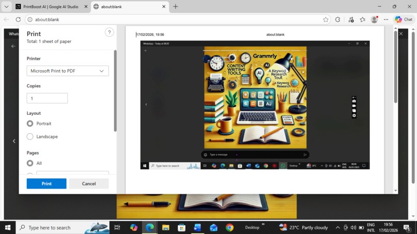Click the printed page preview image
This screenshot has height=234, width=417.
pos(255,105)
